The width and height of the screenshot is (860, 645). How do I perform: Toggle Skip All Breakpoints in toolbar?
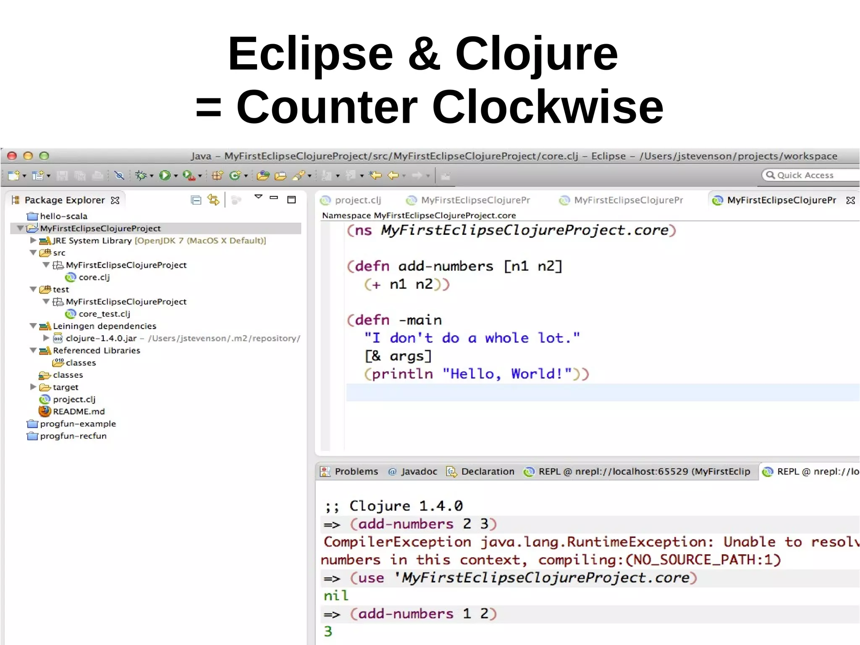[x=119, y=176]
